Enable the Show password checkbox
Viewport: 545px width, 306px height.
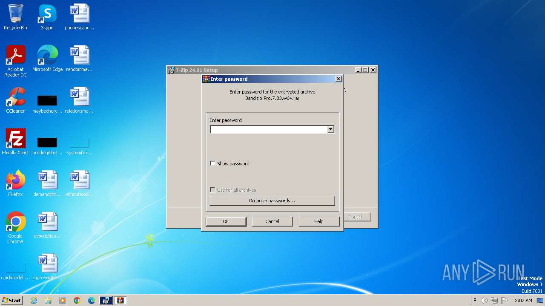click(212, 164)
